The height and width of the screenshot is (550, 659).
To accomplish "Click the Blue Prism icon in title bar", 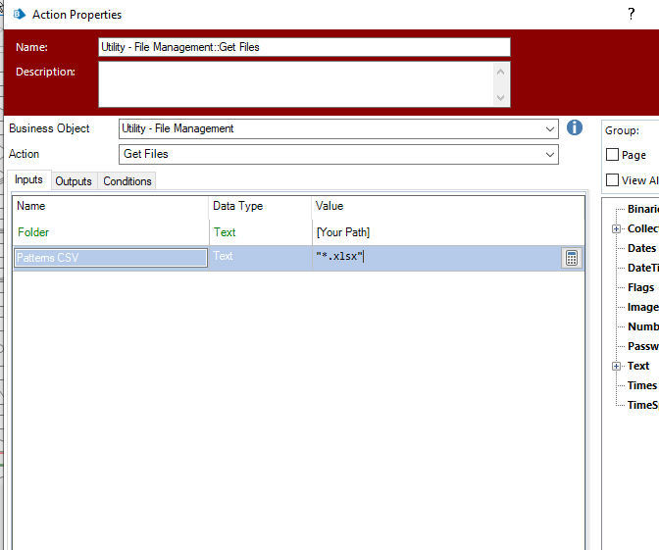I will (x=17, y=15).
